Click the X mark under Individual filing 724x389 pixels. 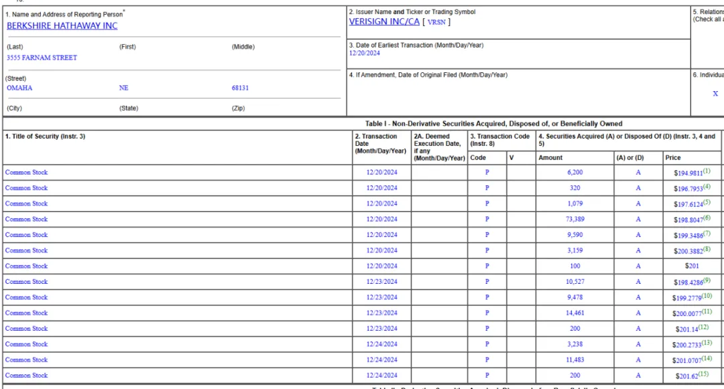coord(715,94)
